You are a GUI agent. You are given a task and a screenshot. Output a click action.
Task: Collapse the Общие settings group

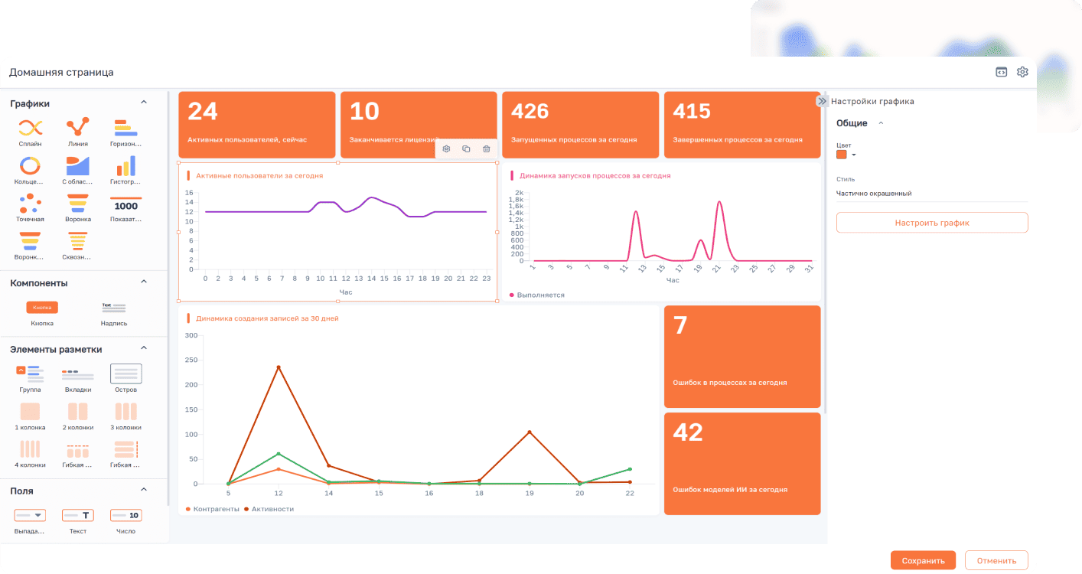[880, 123]
